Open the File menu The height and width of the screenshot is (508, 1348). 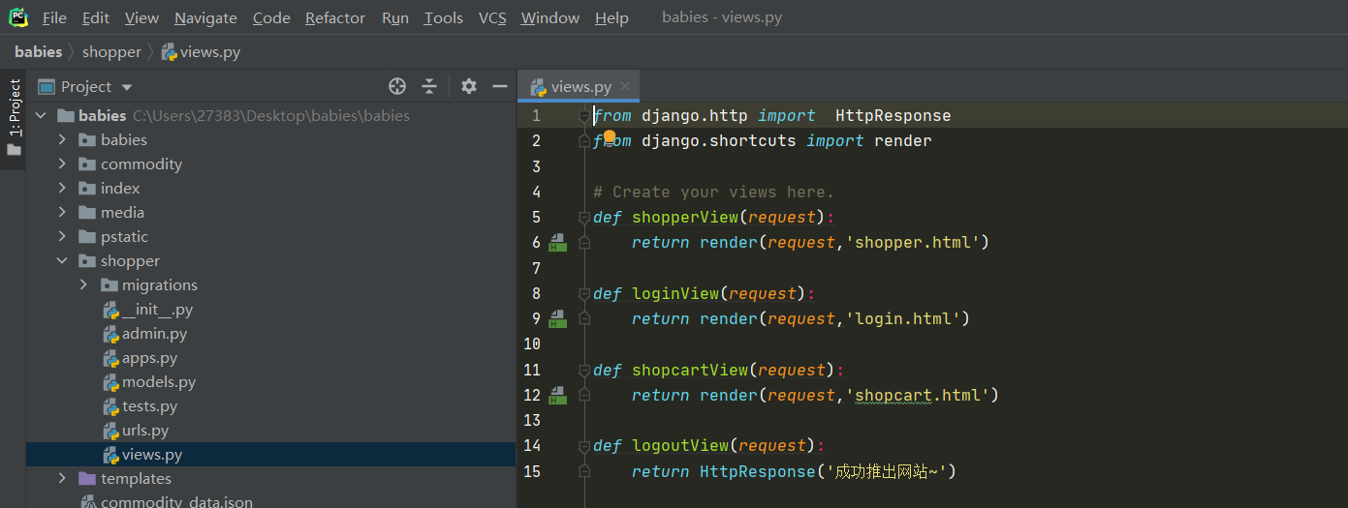click(x=55, y=17)
